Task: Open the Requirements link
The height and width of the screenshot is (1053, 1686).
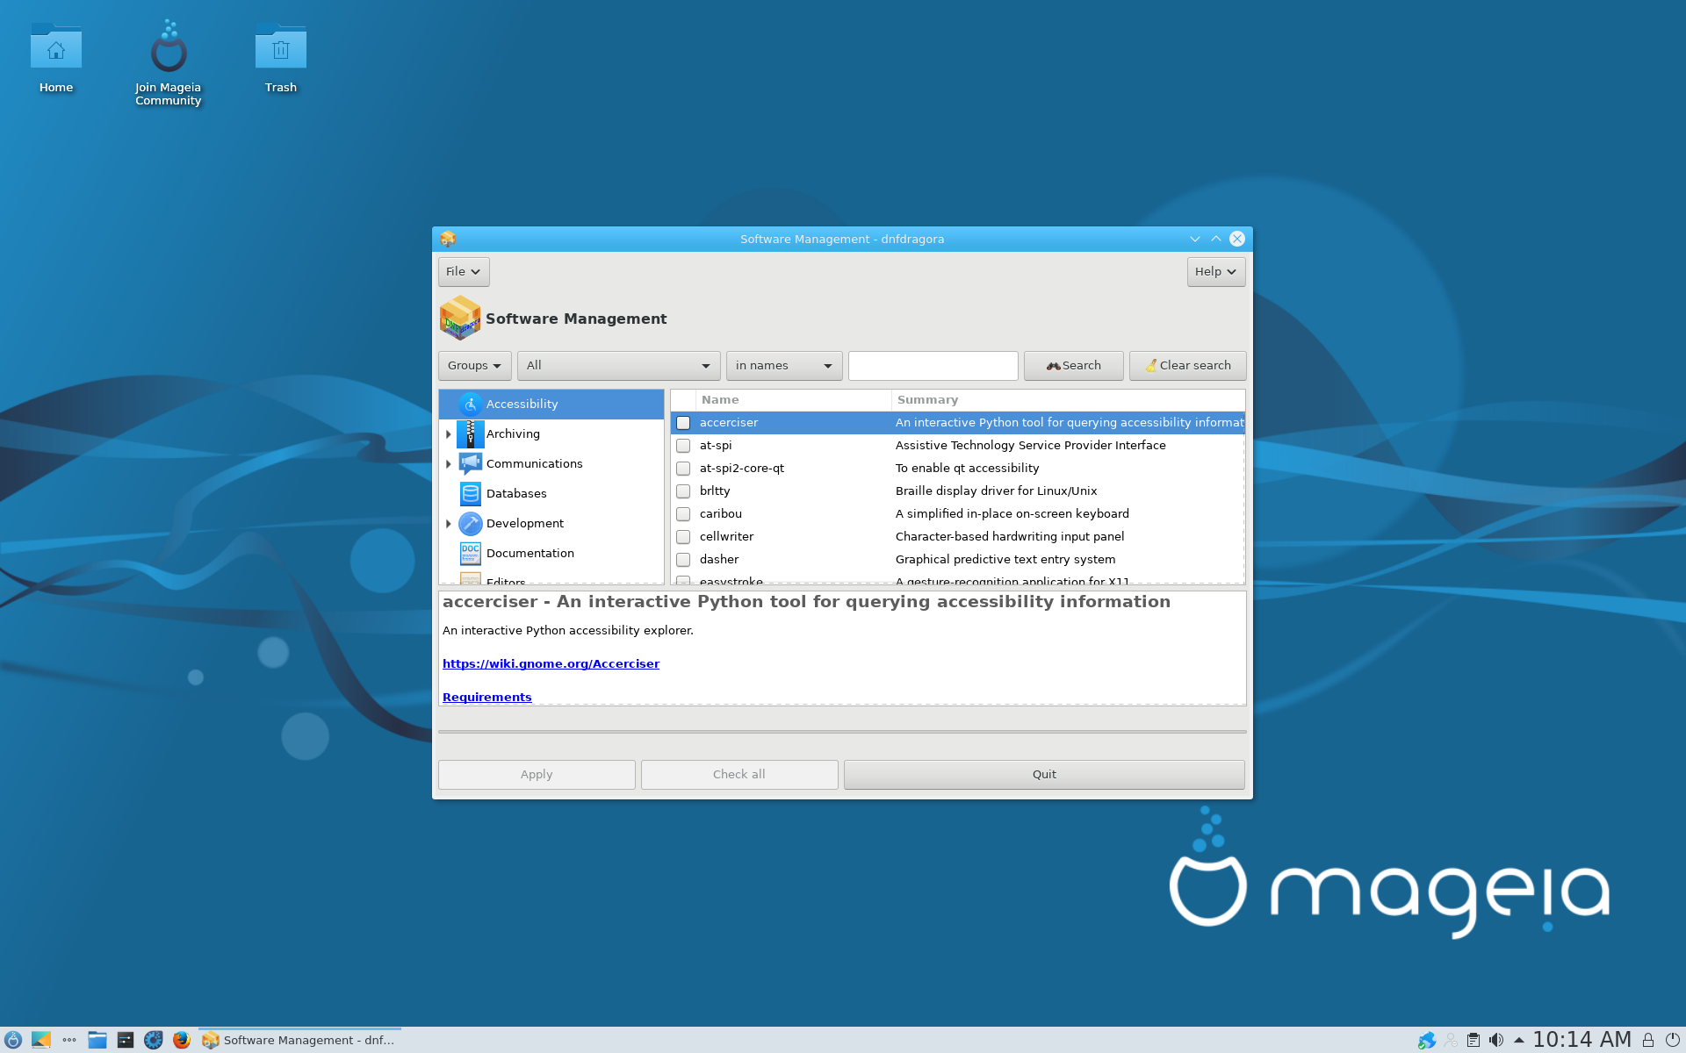Action: coord(486,698)
